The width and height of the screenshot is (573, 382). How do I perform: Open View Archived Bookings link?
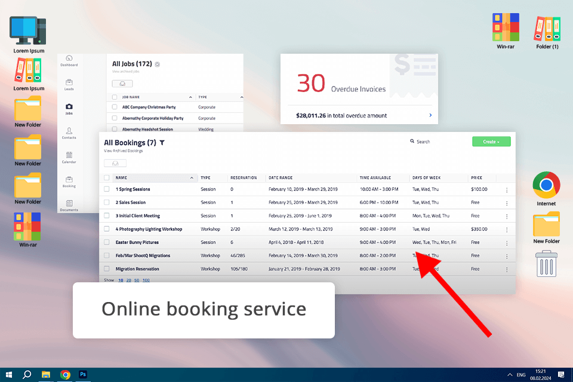[124, 151]
